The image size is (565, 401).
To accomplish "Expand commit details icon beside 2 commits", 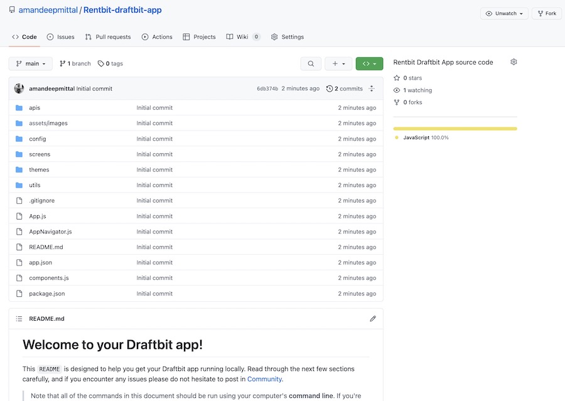I will click(x=372, y=88).
